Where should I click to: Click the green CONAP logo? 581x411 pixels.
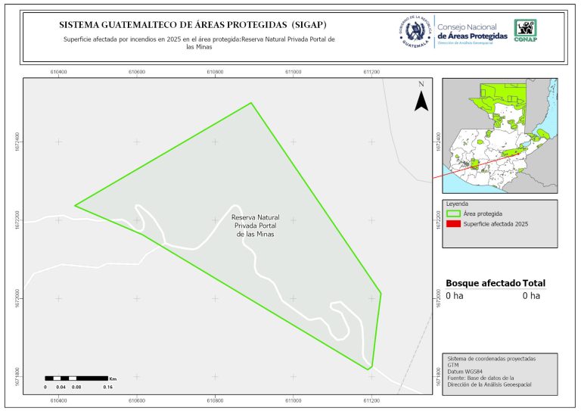[x=527, y=30]
